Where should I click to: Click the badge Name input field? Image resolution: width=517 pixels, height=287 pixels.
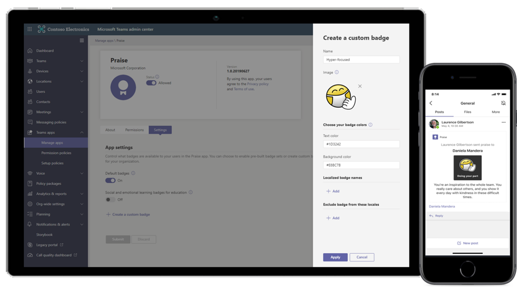(361, 60)
